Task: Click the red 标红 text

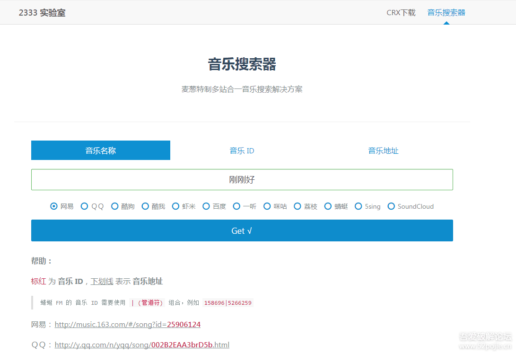Action: point(38,281)
